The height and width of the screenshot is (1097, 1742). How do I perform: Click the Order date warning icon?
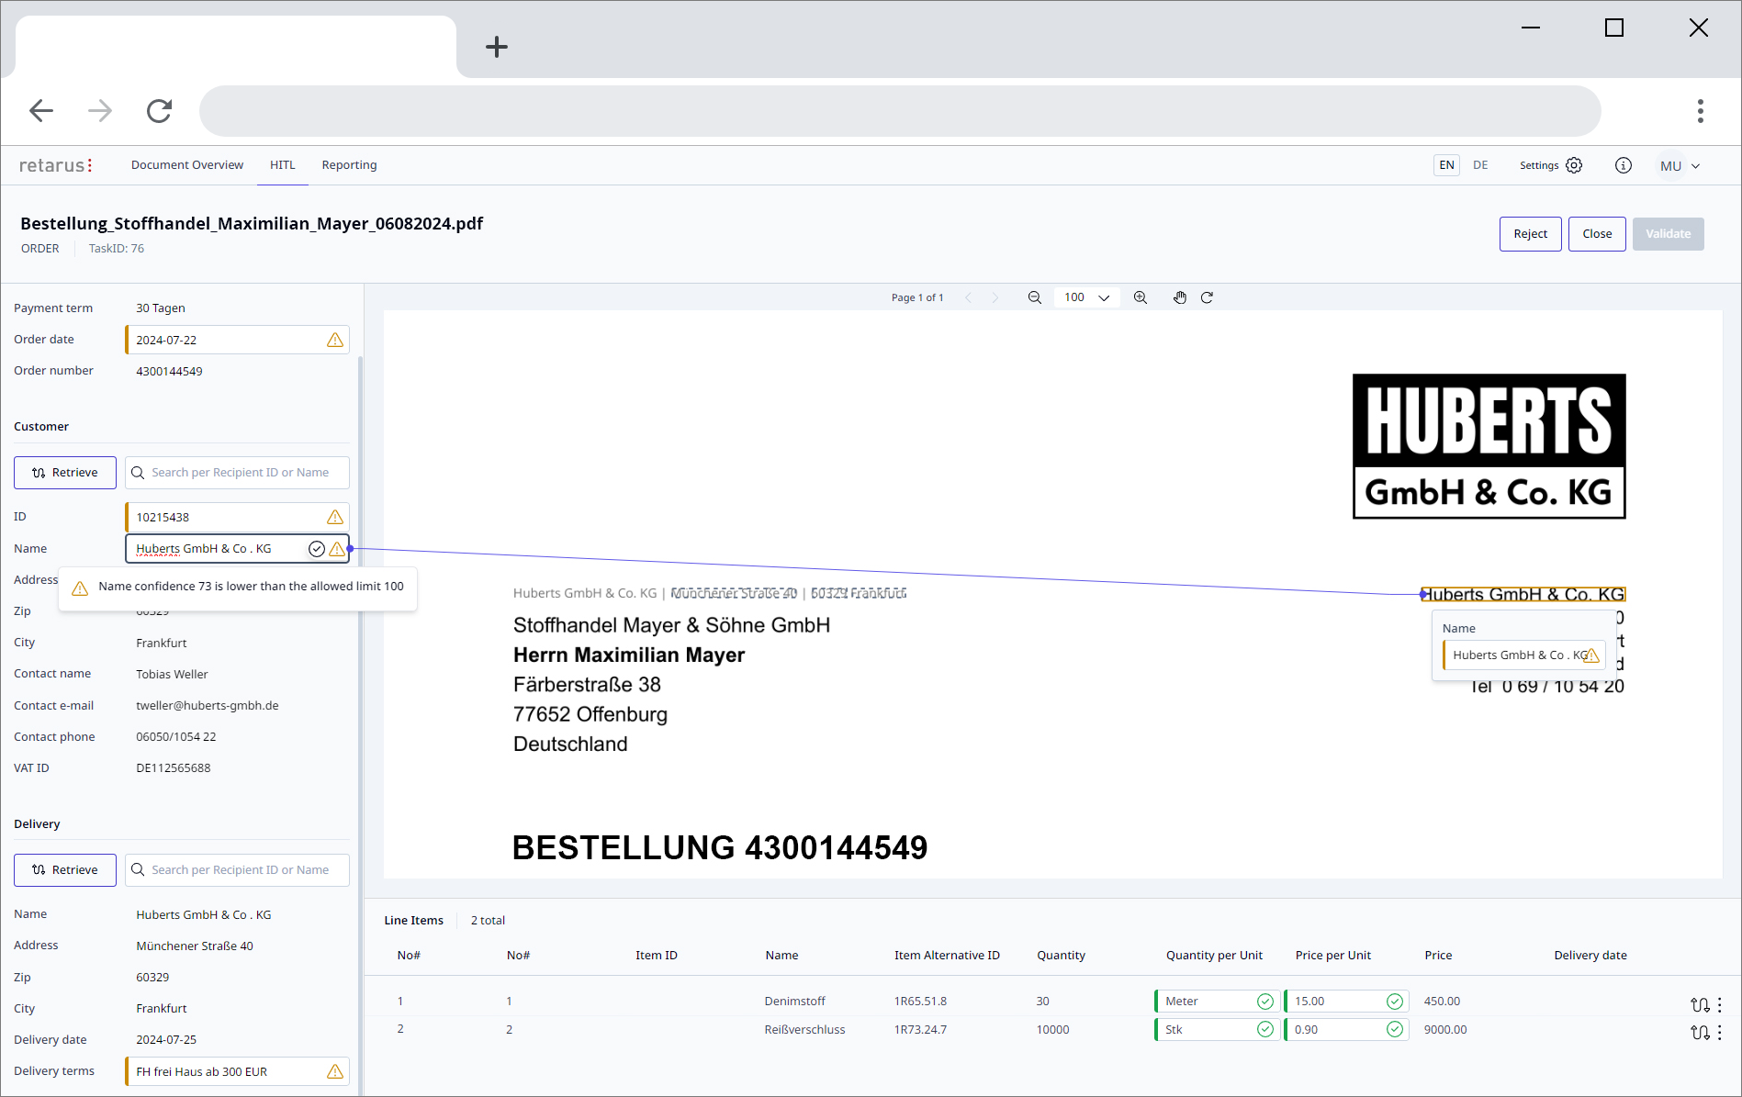335,340
